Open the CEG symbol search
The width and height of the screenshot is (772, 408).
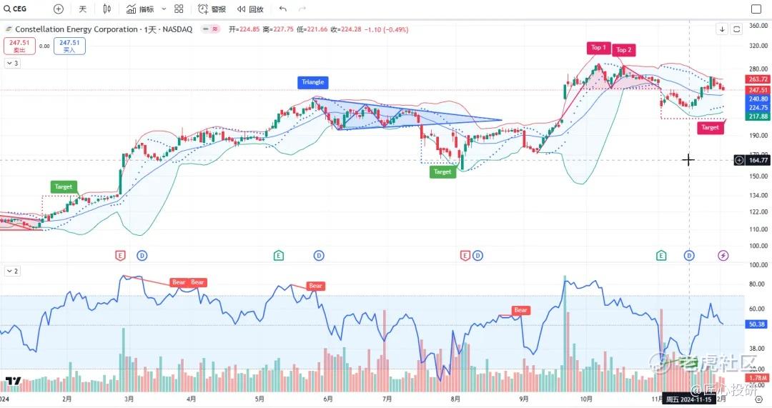[x=15, y=9]
